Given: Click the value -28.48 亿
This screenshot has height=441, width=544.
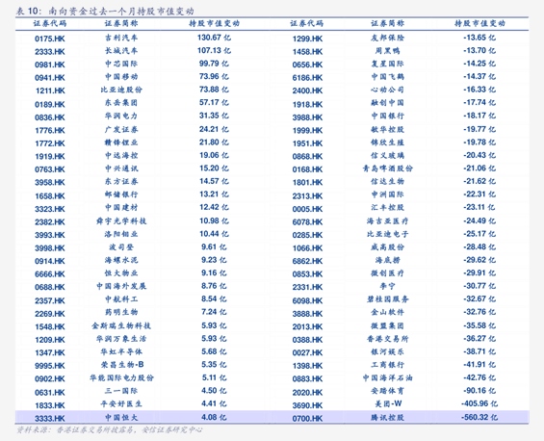Looking at the screenshot, I should 479,246.
